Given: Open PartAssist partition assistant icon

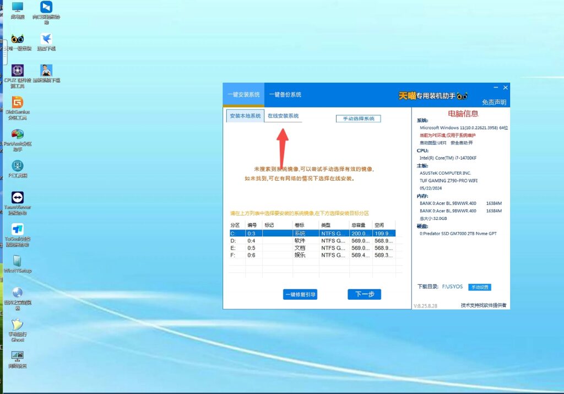Looking at the screenshot, I should [x=18, y=134].
